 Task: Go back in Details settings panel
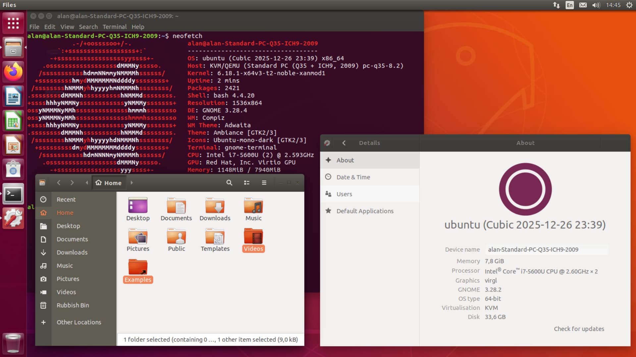344,143
